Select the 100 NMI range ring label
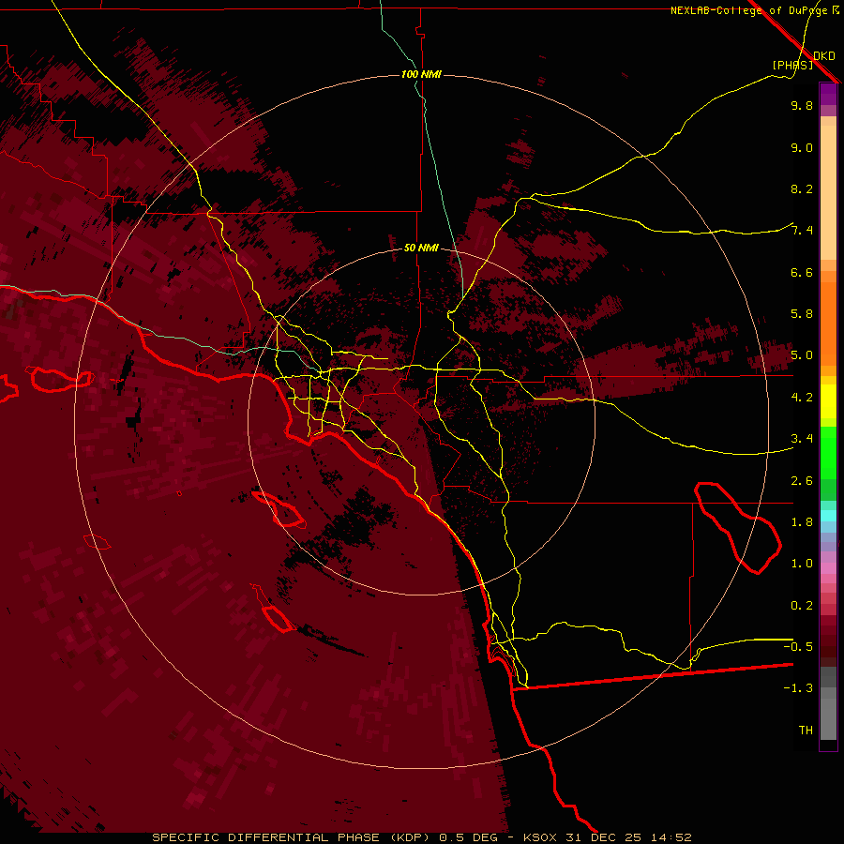The height and width of the screenshot is (844, 844). [x=421, y=74]
